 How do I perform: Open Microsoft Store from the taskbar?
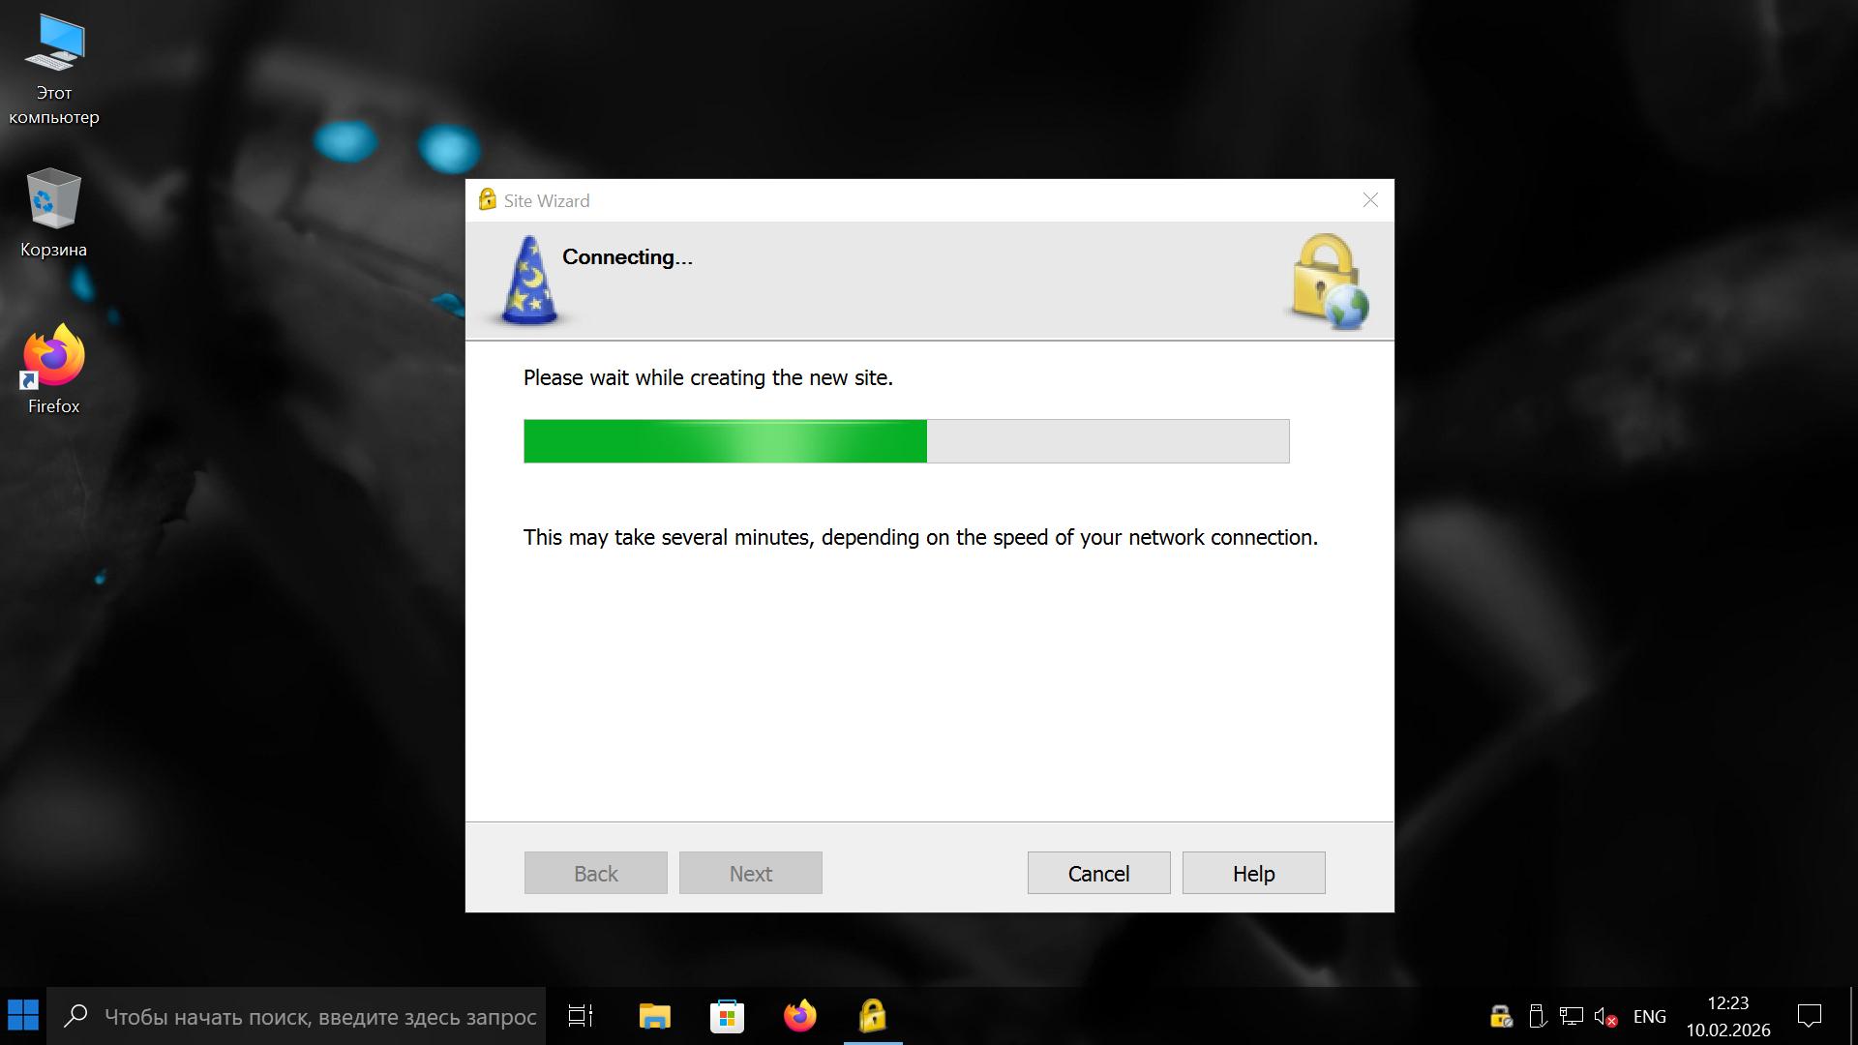point(727,1016)
